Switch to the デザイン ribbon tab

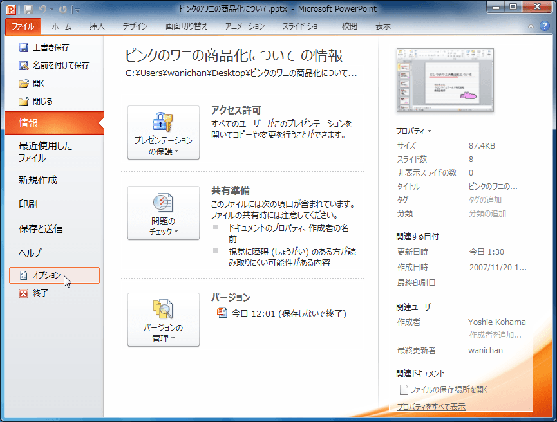tap(135, 26)
